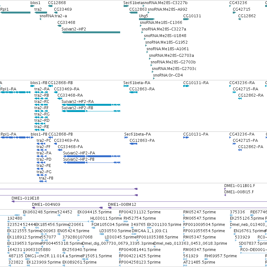Image resolution: width=267 pixels, height=267 pixels.
Task: Click the RH52754.5prime EST label
Action: click(x=140, y=218)
